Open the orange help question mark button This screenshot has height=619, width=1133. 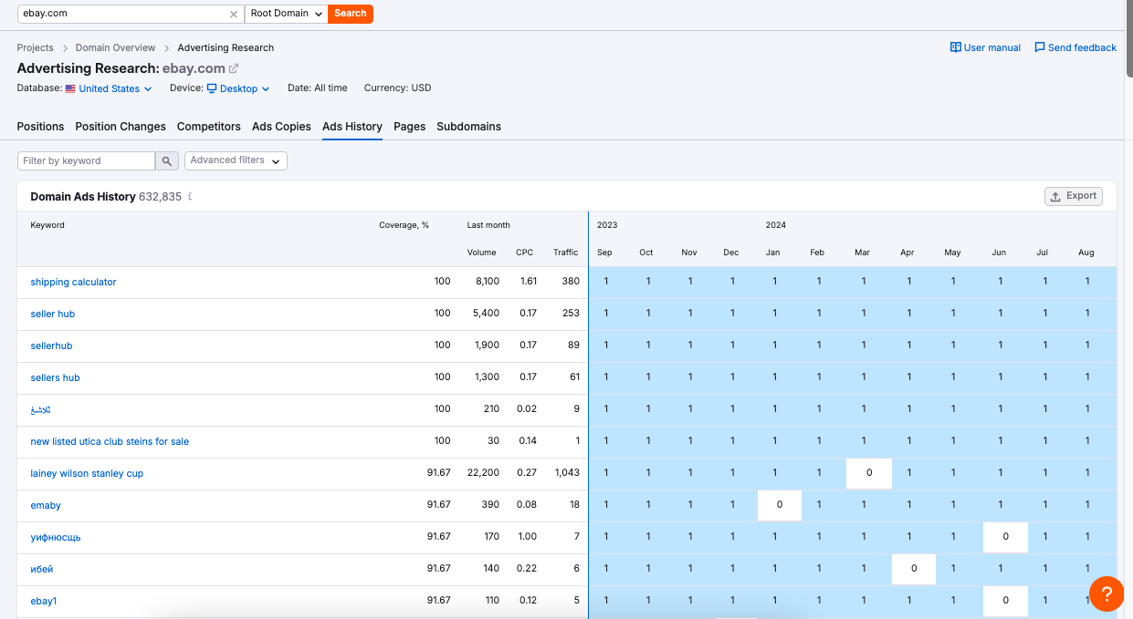click(1106, 594)
